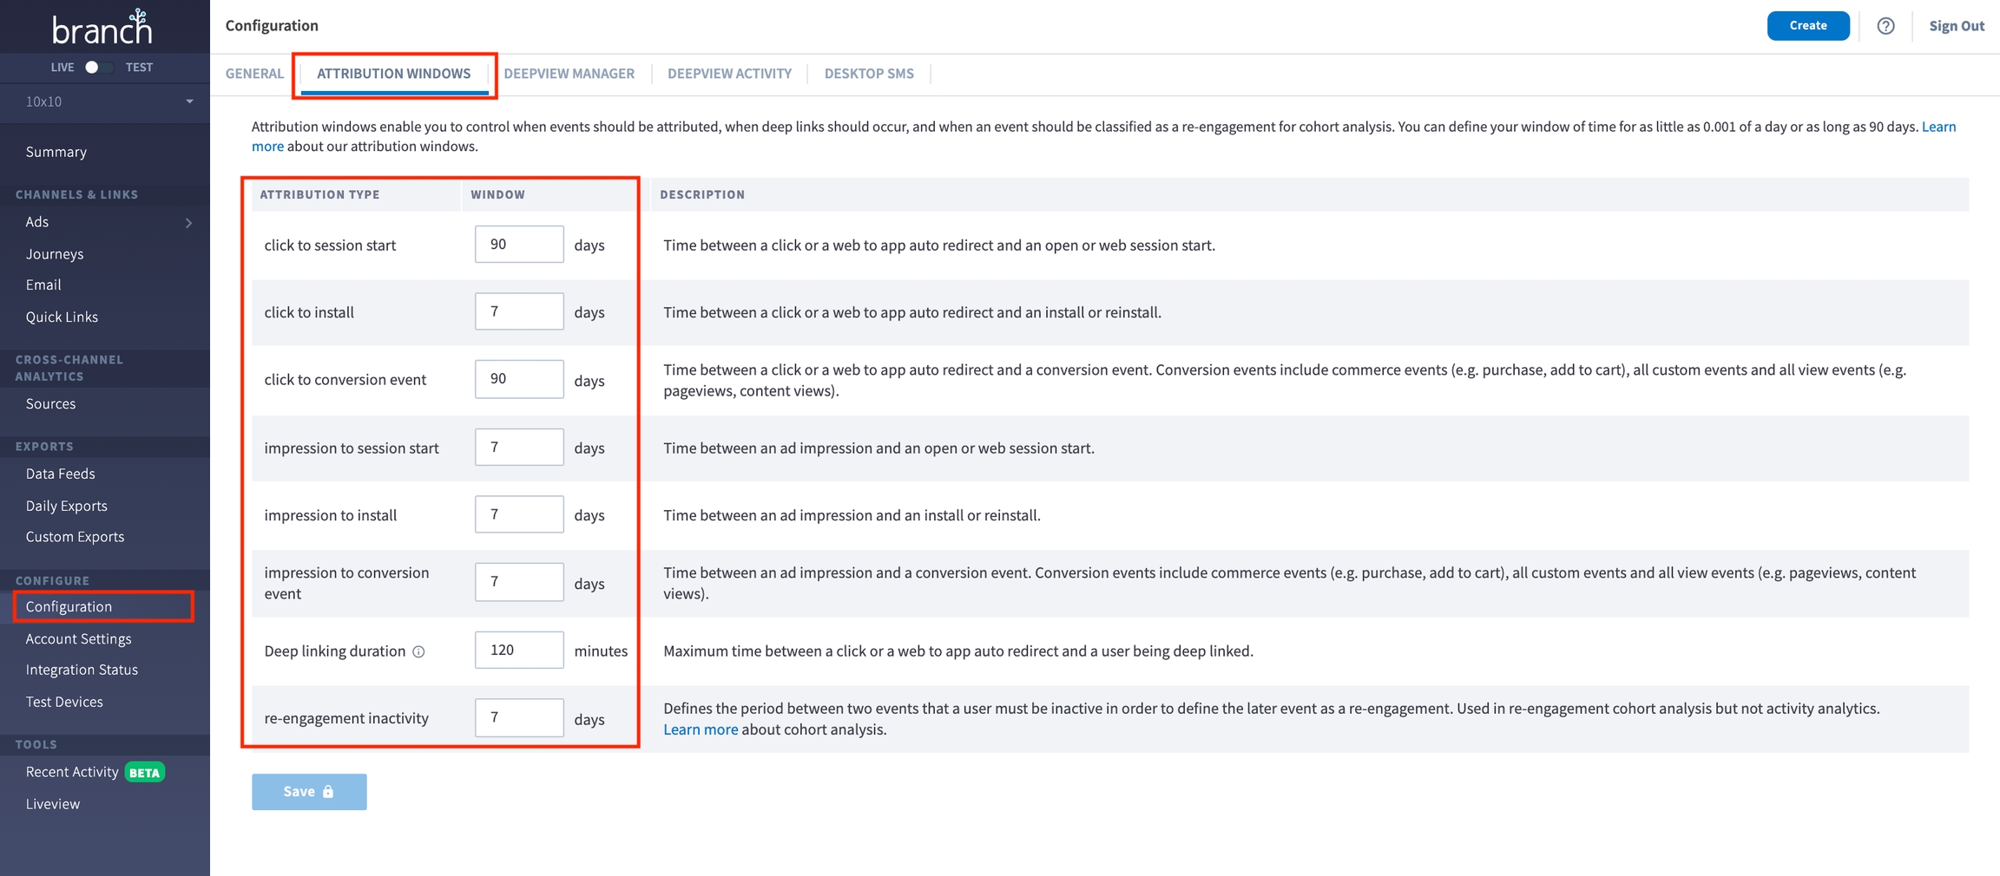The height and width of the screenshot is (876, 2000).
Task: Open Learn more link about cohort analysis
Action: point(700,729)
